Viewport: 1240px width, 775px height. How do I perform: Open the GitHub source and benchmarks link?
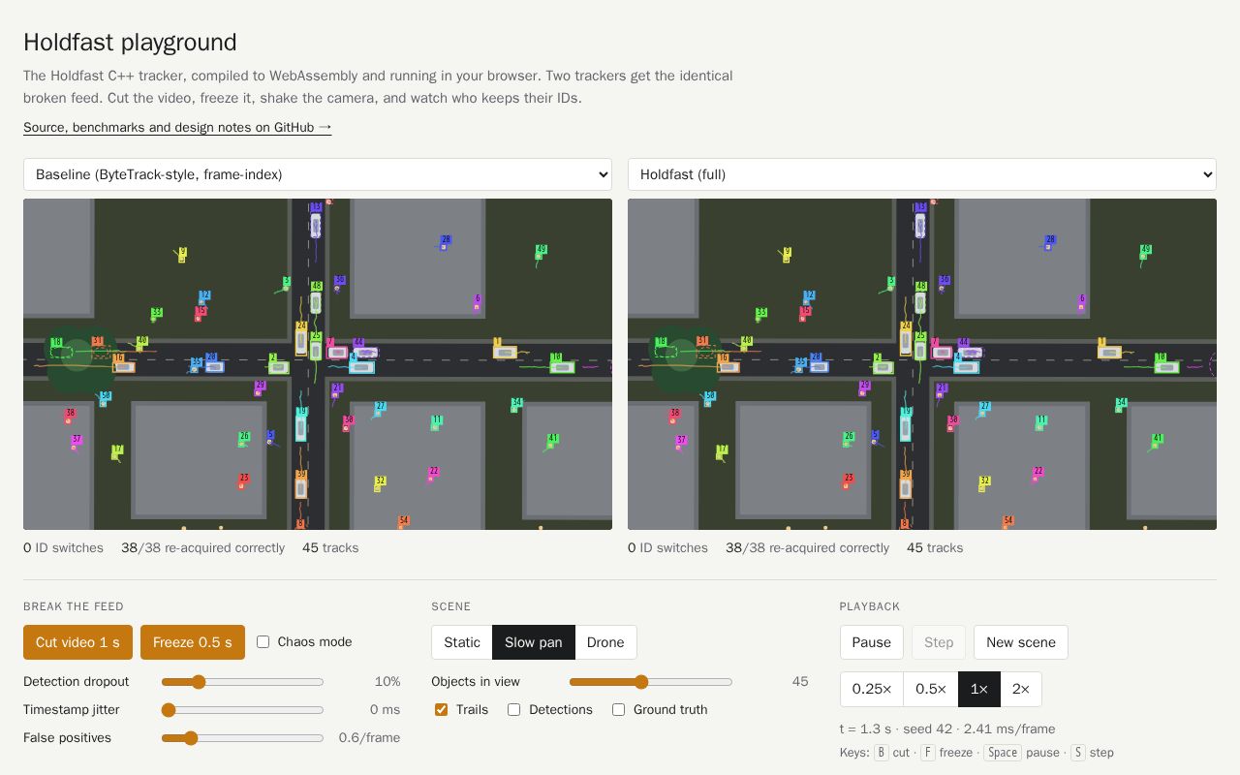[177, 127]
